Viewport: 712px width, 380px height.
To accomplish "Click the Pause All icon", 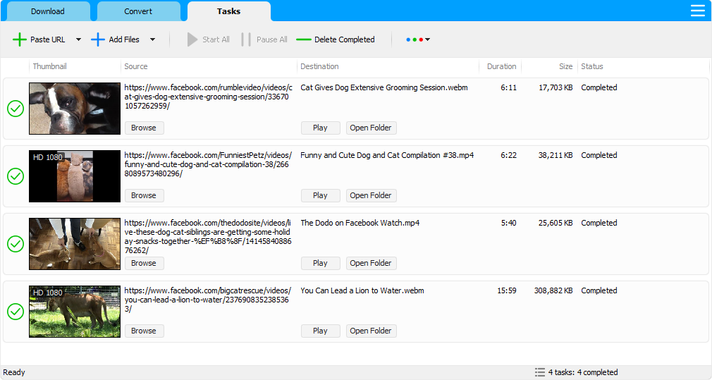I will [246, 39].
